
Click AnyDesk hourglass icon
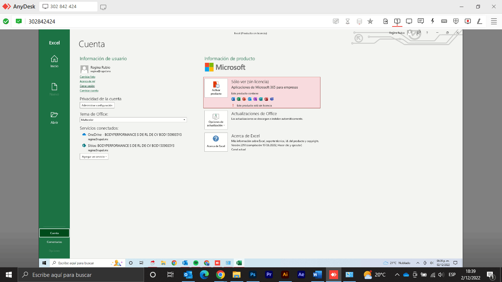tap(348, 21)
